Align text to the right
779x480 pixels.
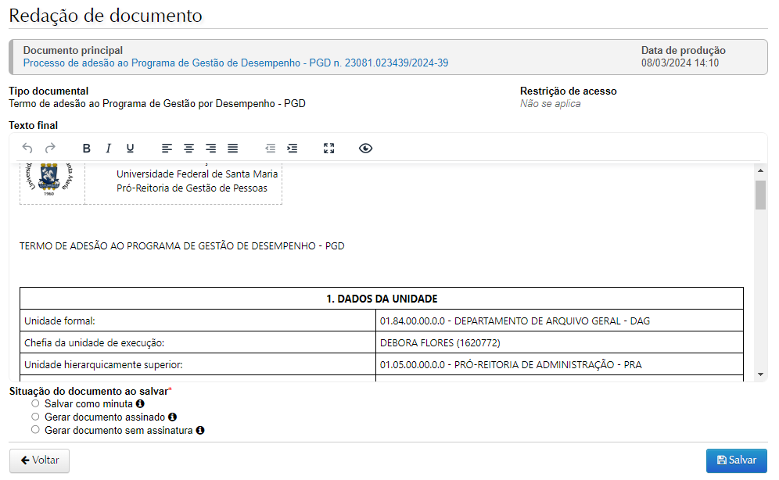210,148
